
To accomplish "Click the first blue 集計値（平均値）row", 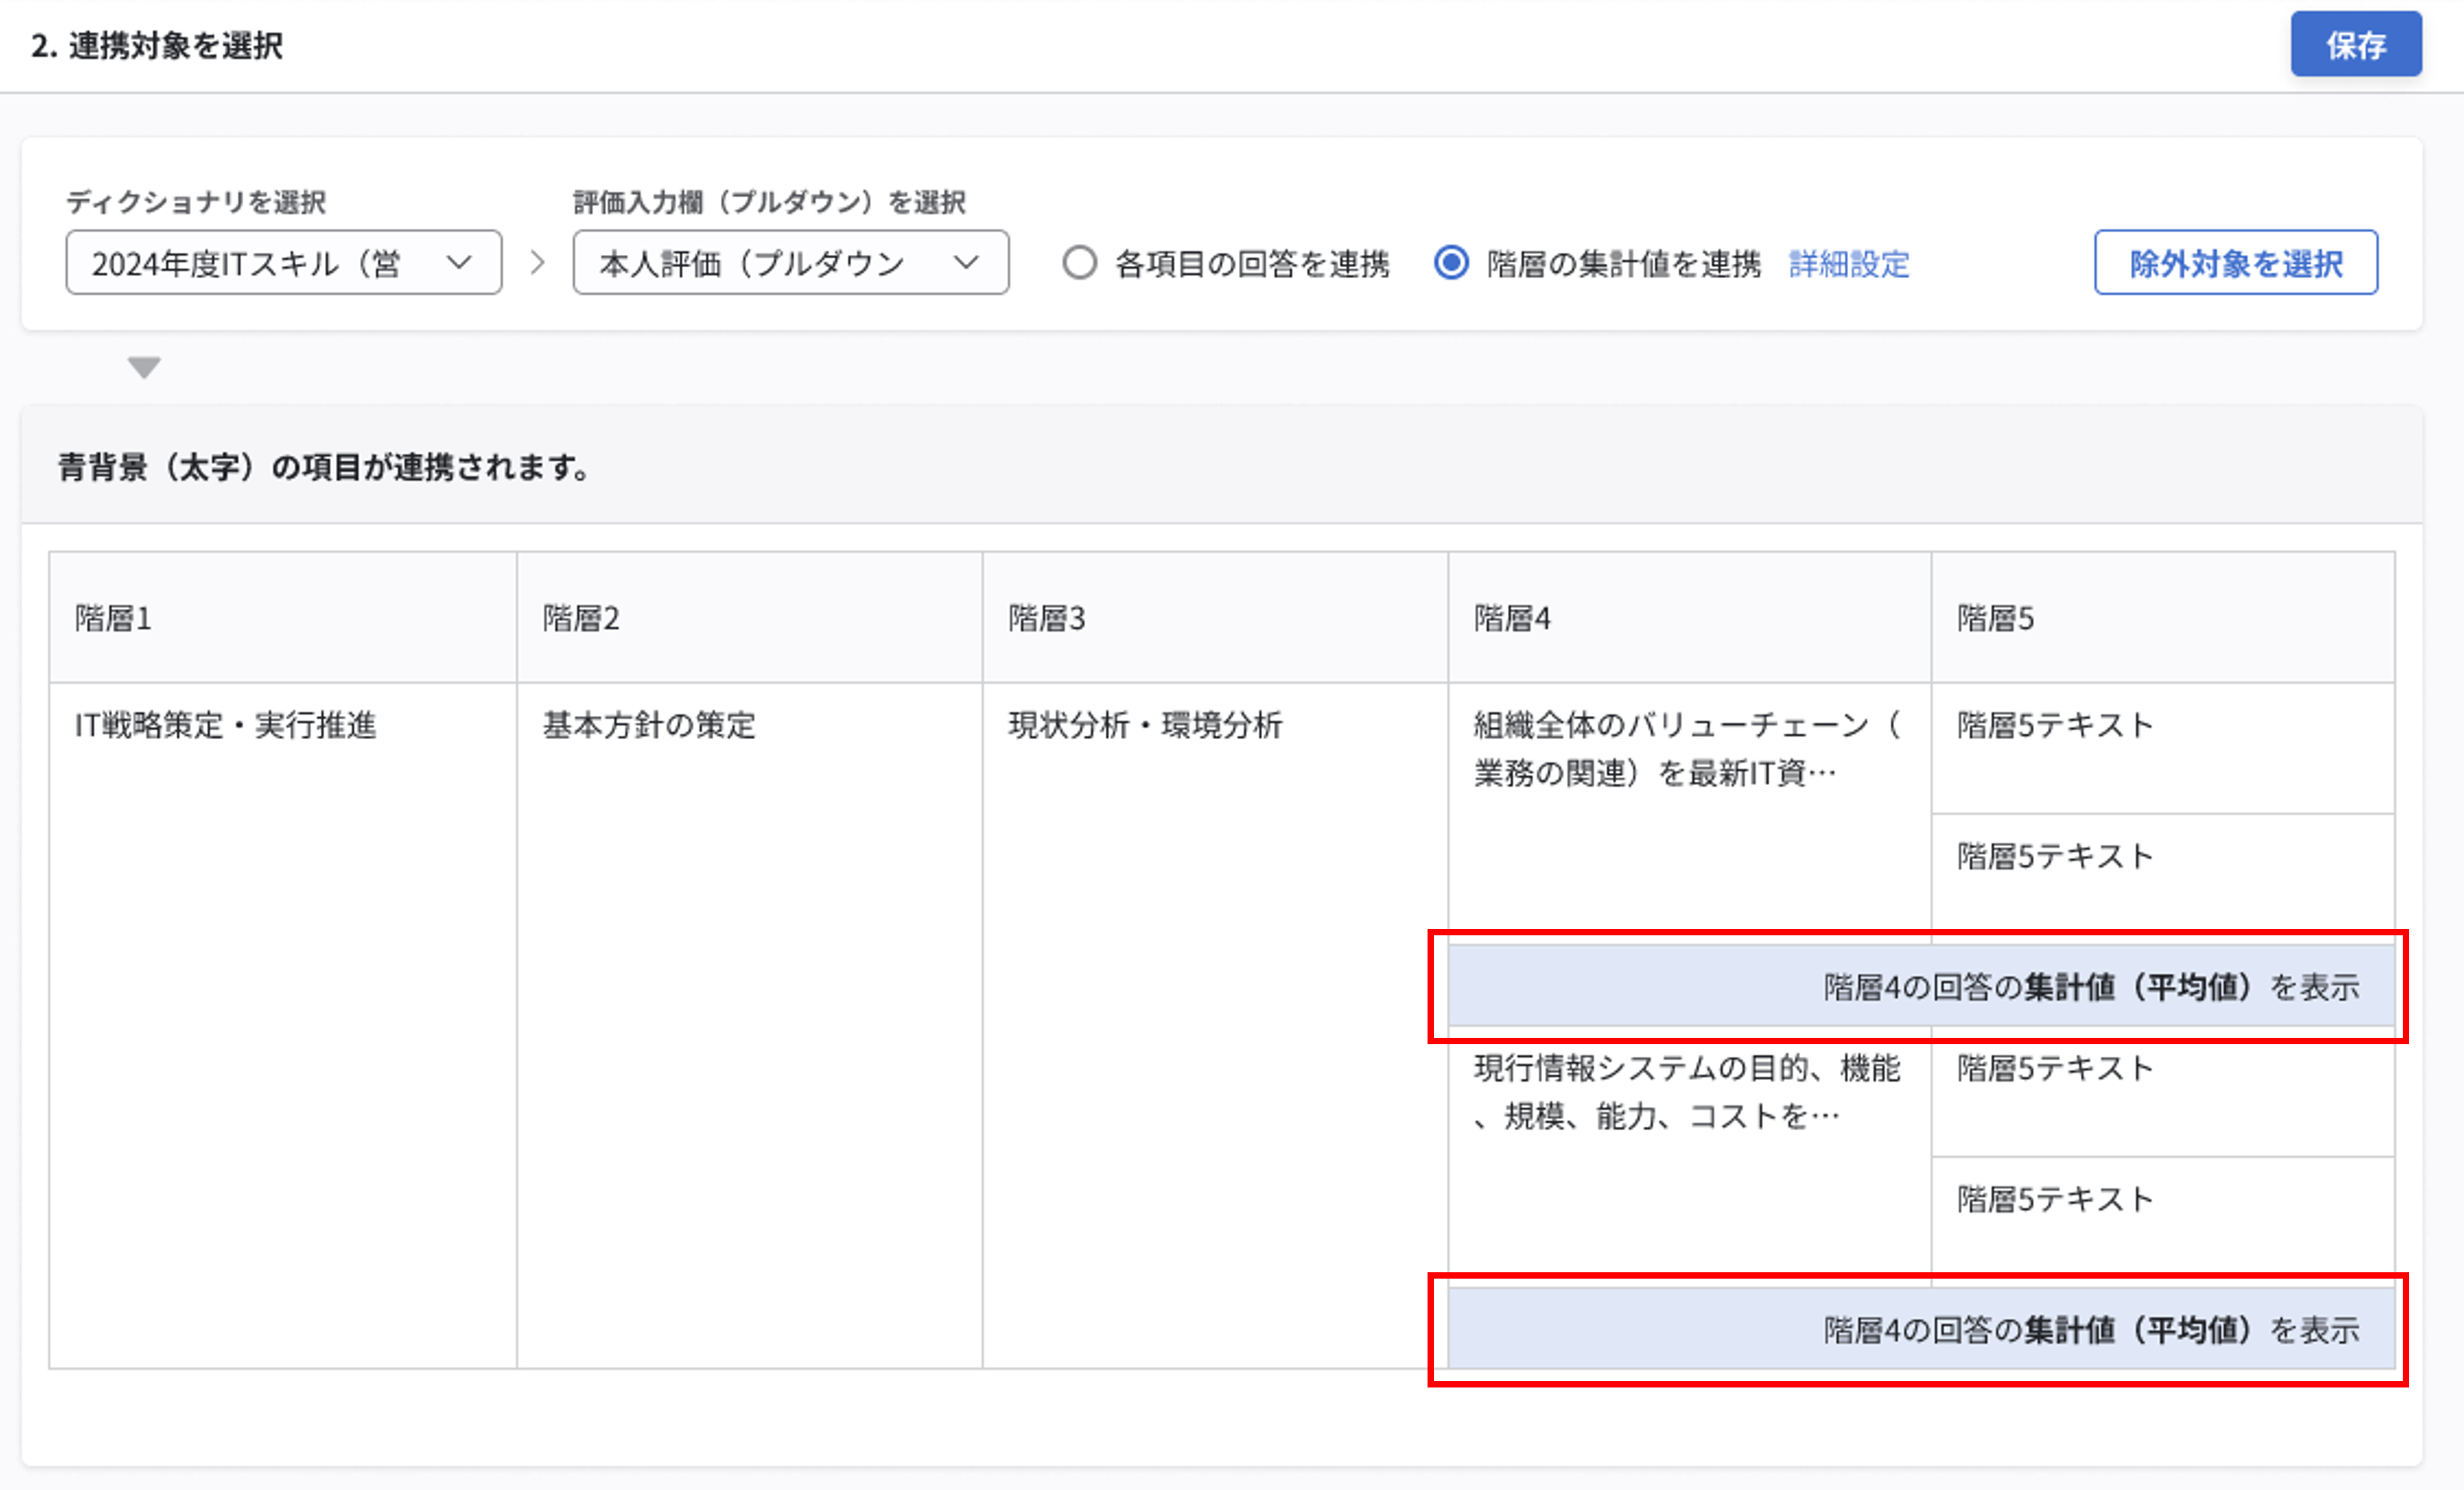I will pyautogui.click(x=1920, y=987).
